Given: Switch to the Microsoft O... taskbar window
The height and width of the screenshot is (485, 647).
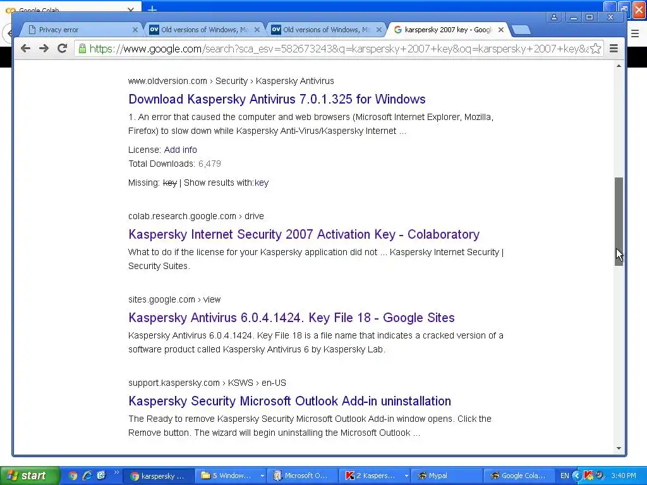Looking at the screenshot, I should point(303,476).
